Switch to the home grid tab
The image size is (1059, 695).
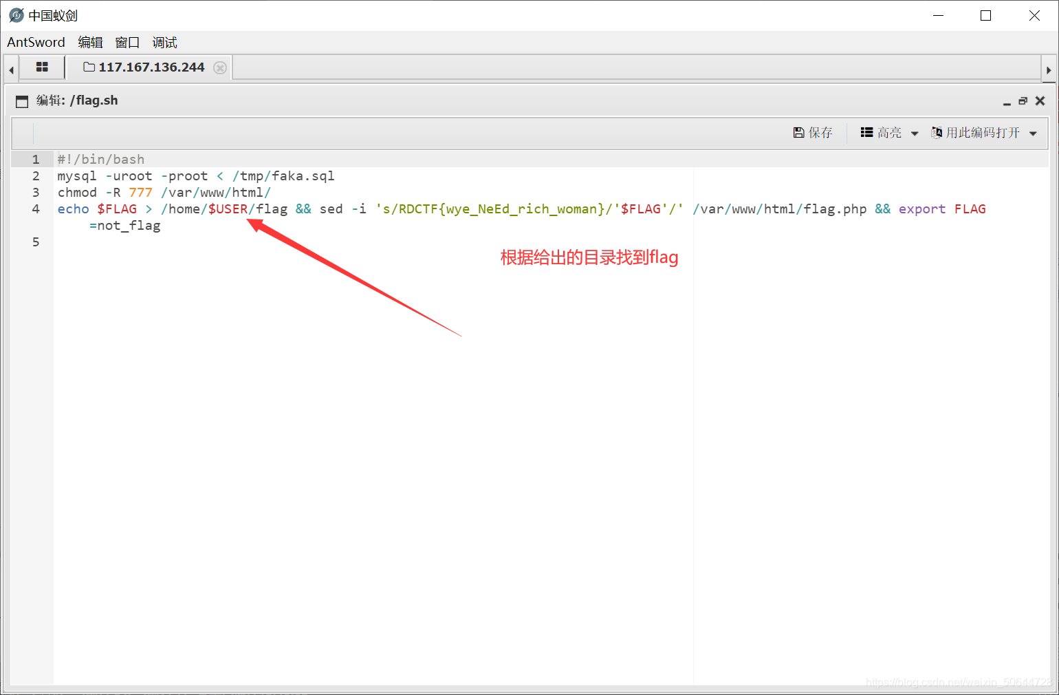(x=42, y=67)
